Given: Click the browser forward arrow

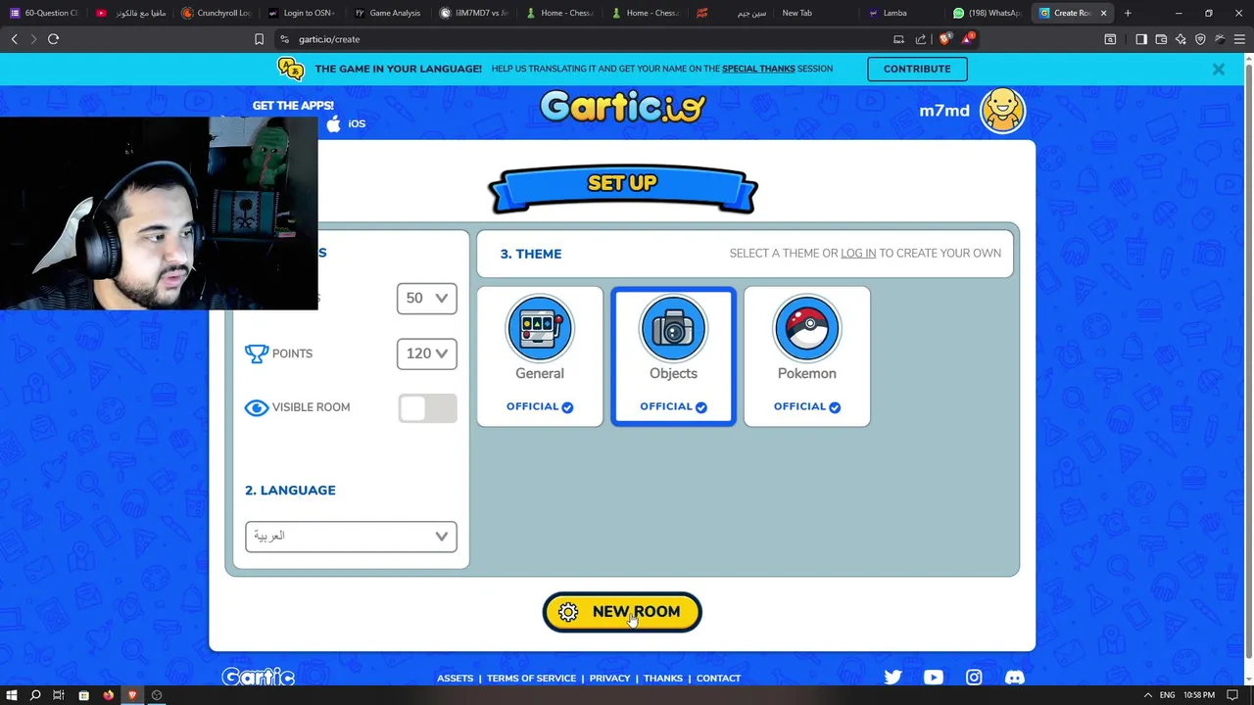Looking at the screenshot, I should pos(33,39).
